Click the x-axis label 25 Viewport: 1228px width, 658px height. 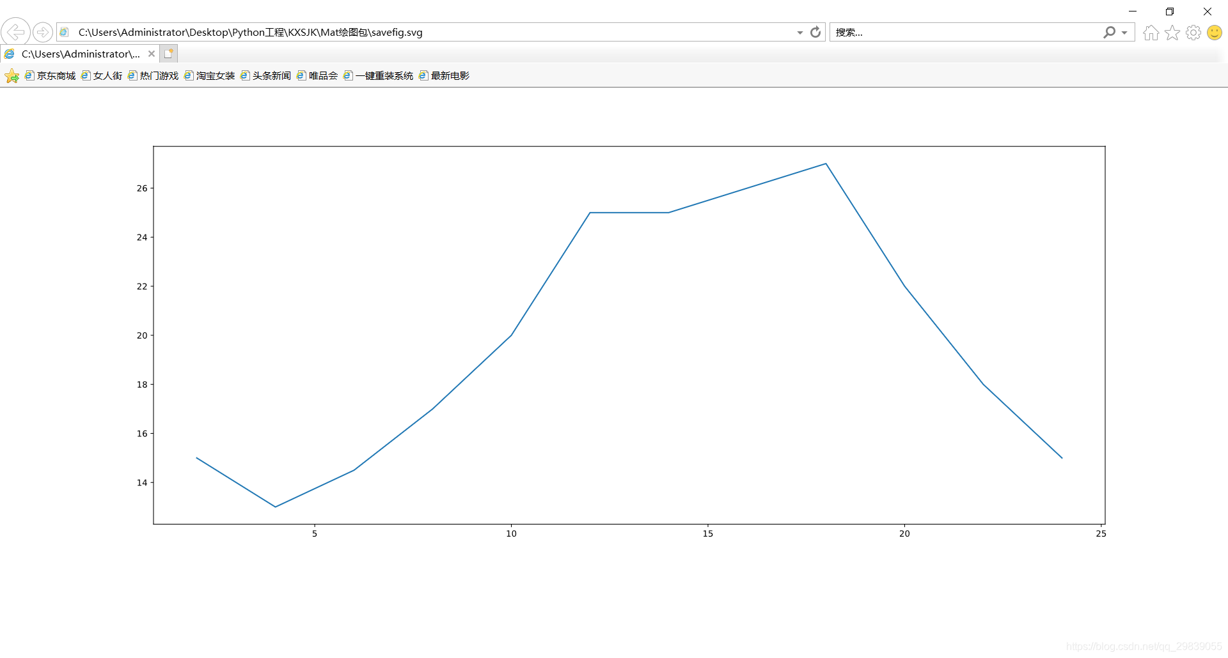coord(1101,534)
